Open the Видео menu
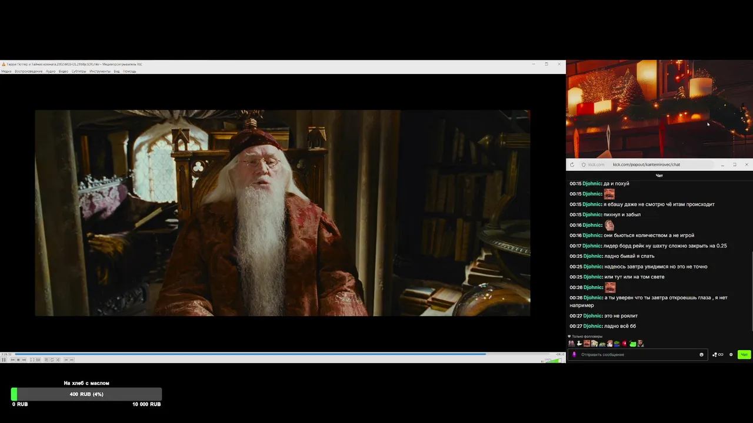 coord(64,71)
